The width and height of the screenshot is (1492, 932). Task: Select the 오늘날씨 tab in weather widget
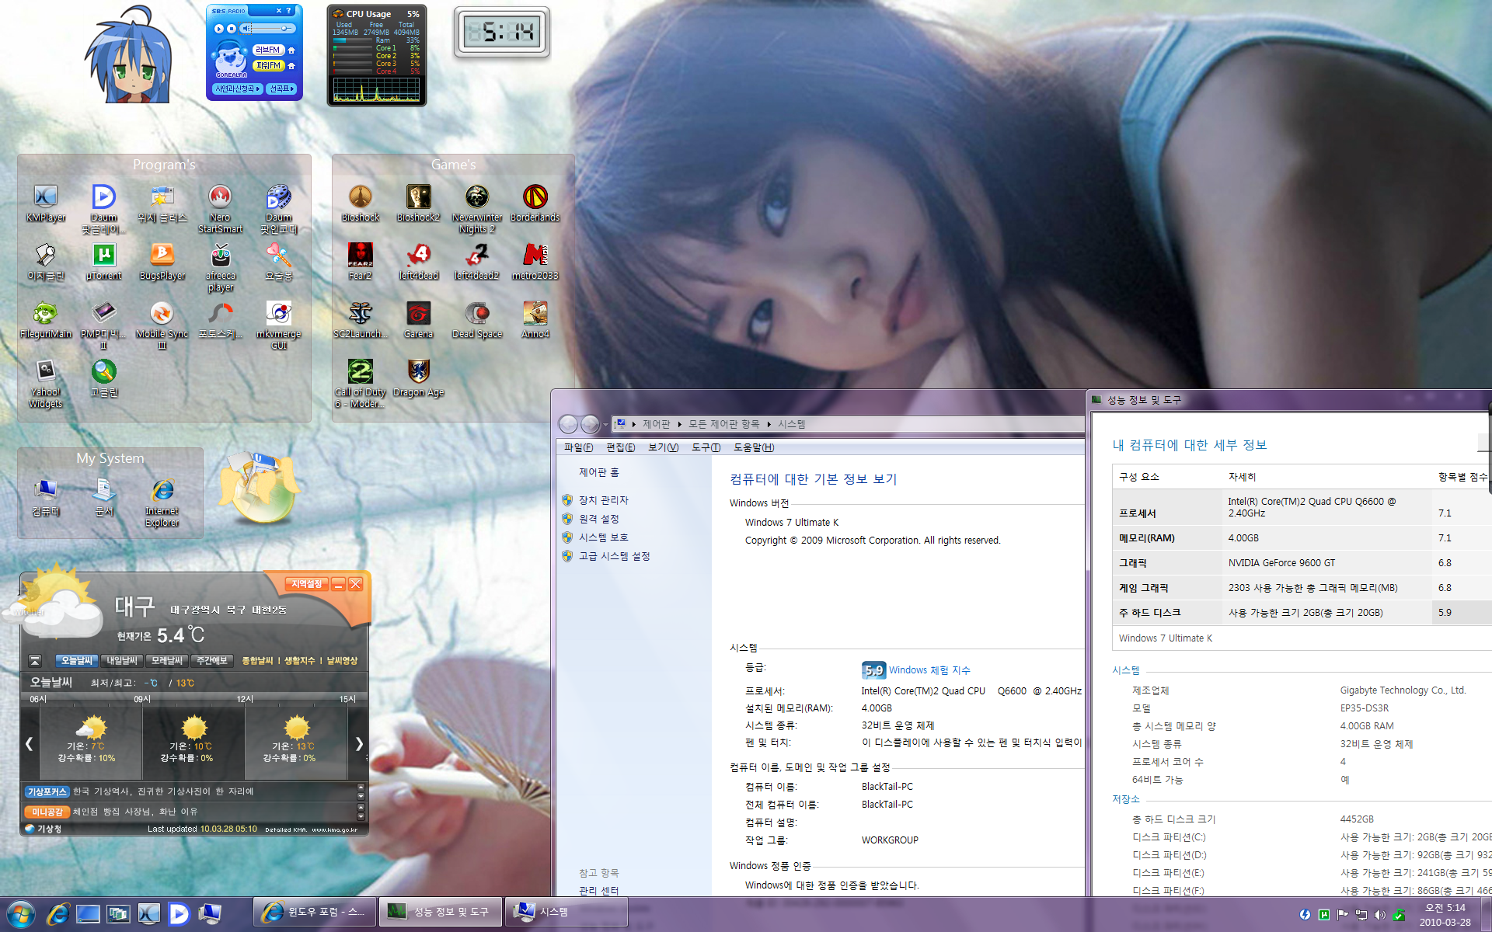pyautogui.click(x=77, y=661)
